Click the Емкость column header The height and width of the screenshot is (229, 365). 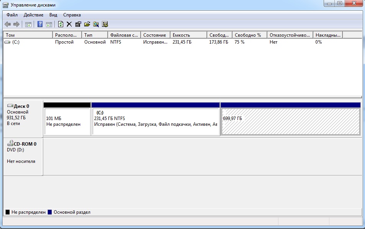pyautogui.click(x=188, y=35)
